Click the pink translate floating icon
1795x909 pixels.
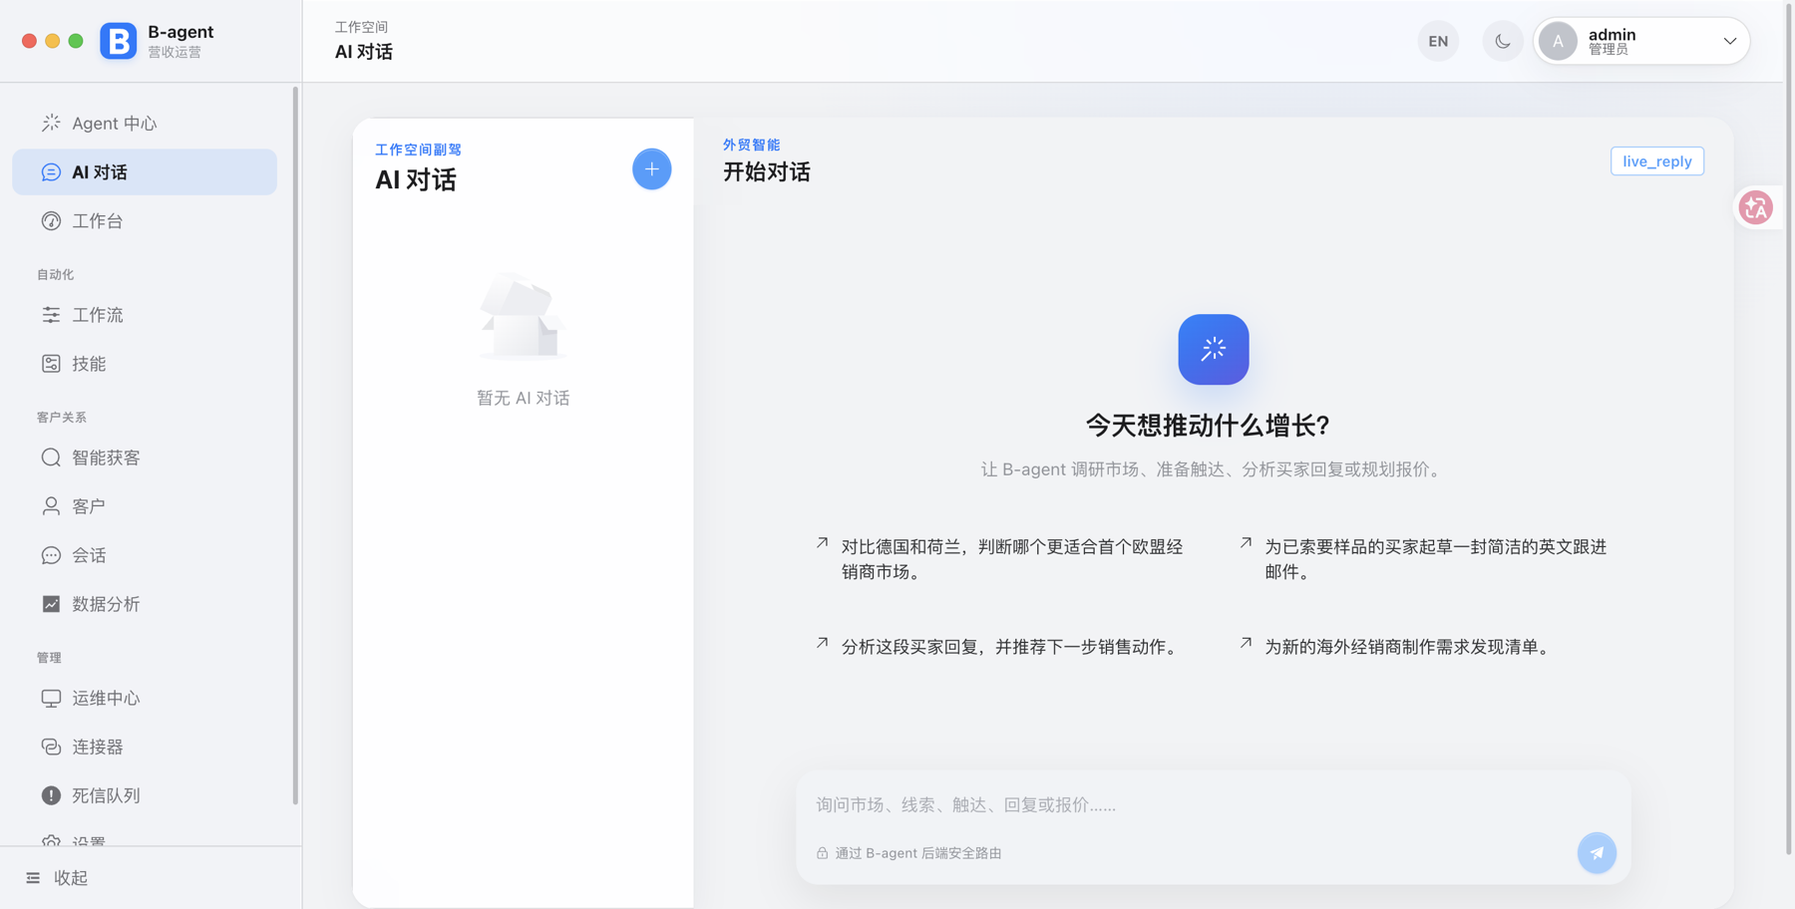pos(1756,207)
